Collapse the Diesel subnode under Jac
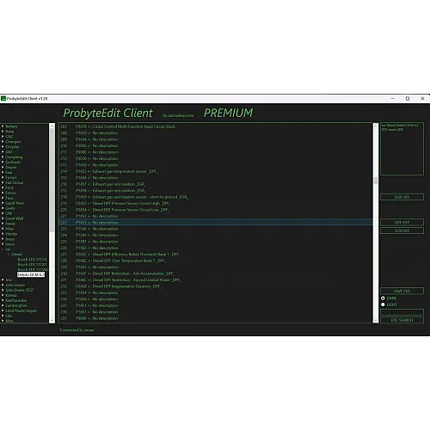Image resolution: width=430 pixels, height=430 pixels. click(9, 255)
